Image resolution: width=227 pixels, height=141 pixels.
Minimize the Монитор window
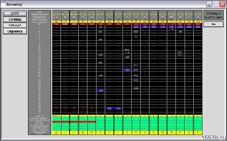pos(209,4)
